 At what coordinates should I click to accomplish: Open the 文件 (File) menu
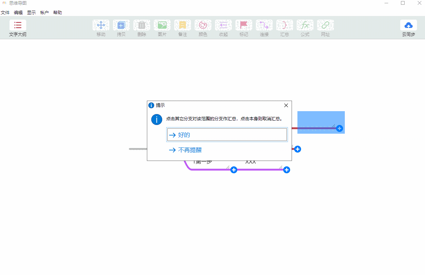pos(5,12)
